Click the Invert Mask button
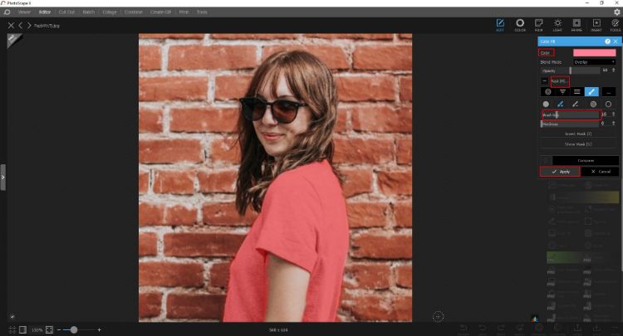Screen dimensions: 623x336 [579, 133]
